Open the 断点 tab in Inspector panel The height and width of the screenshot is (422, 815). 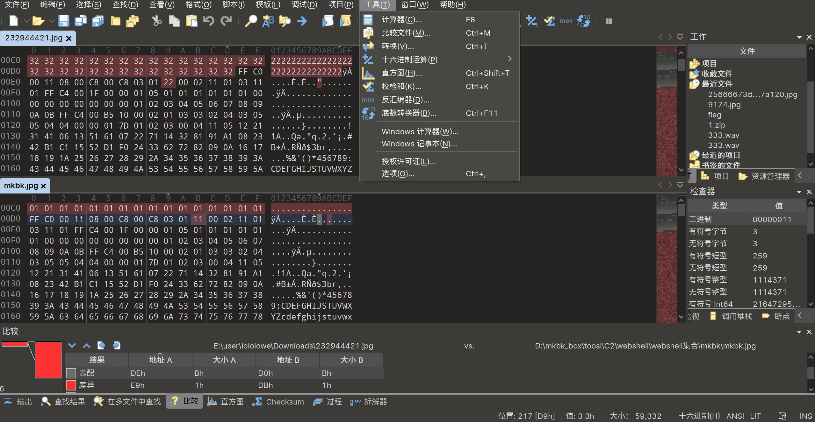pyautogui.click(x=776, y=316)
